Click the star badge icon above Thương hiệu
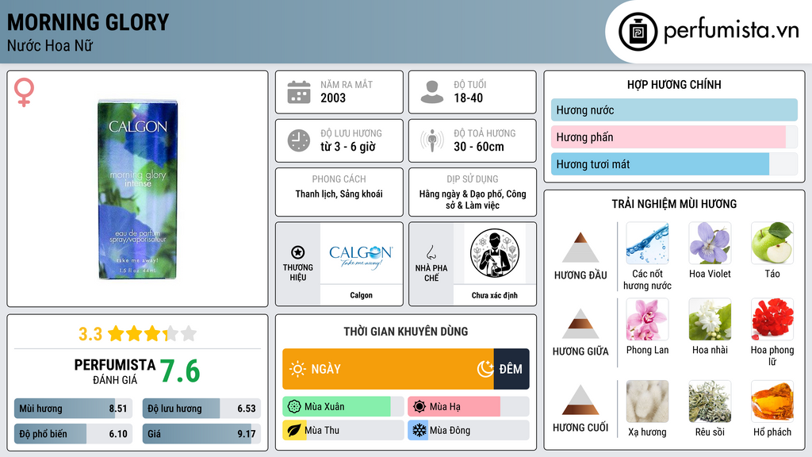The height and width of the screenshot is (457, 812). 298,252
